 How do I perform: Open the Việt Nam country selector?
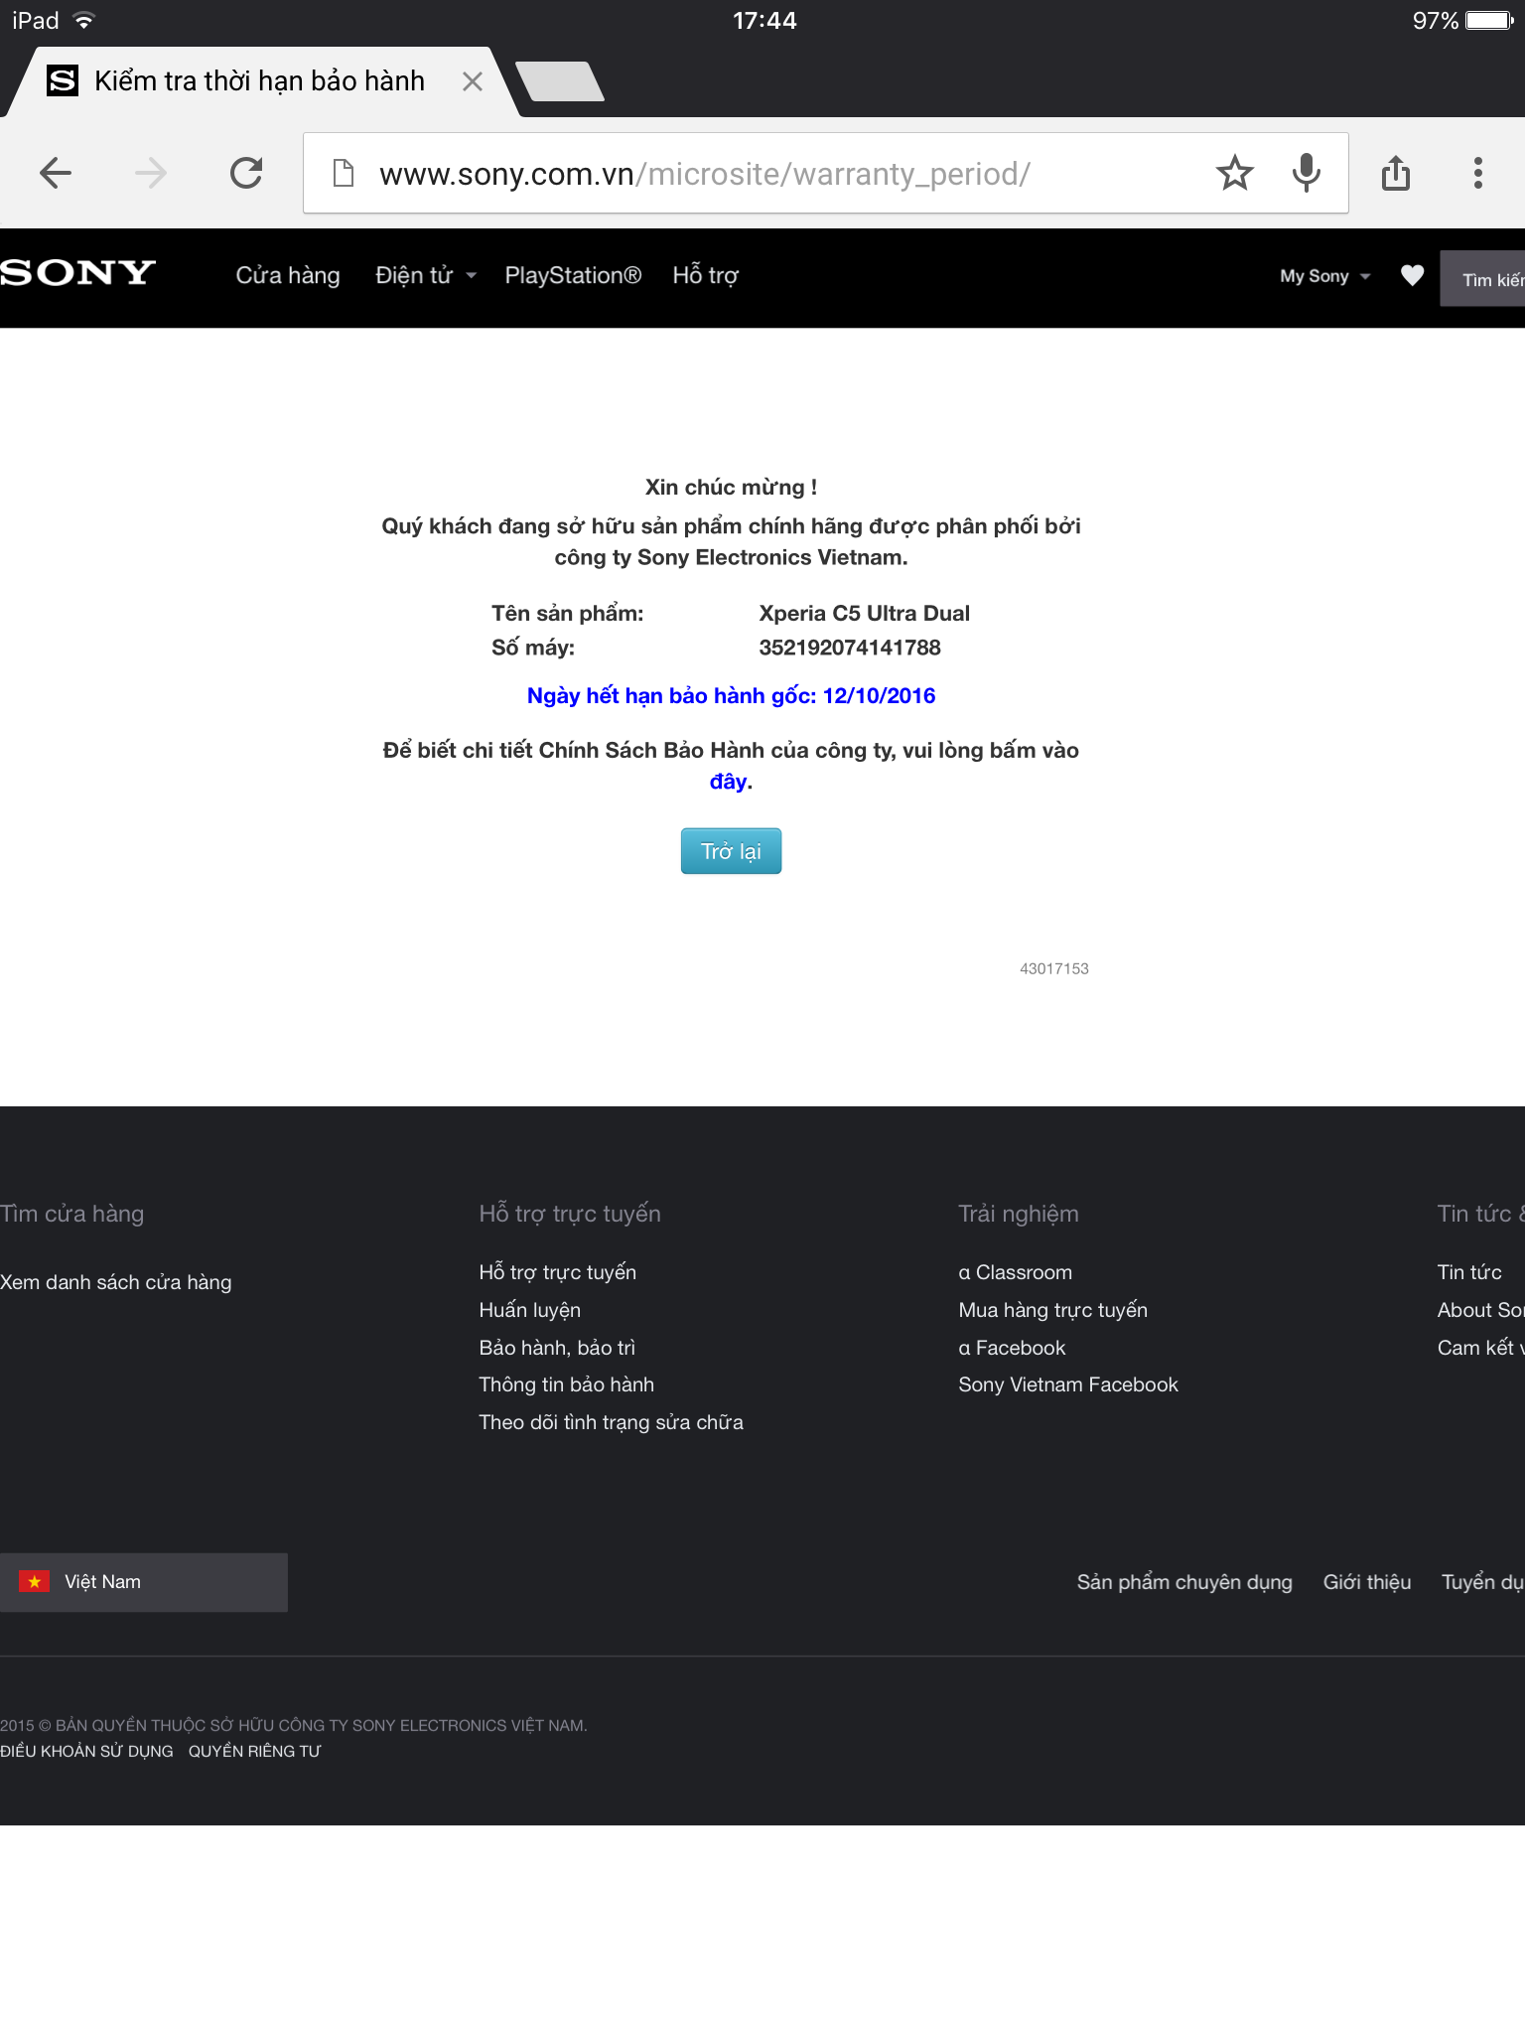click(144, 1582)
